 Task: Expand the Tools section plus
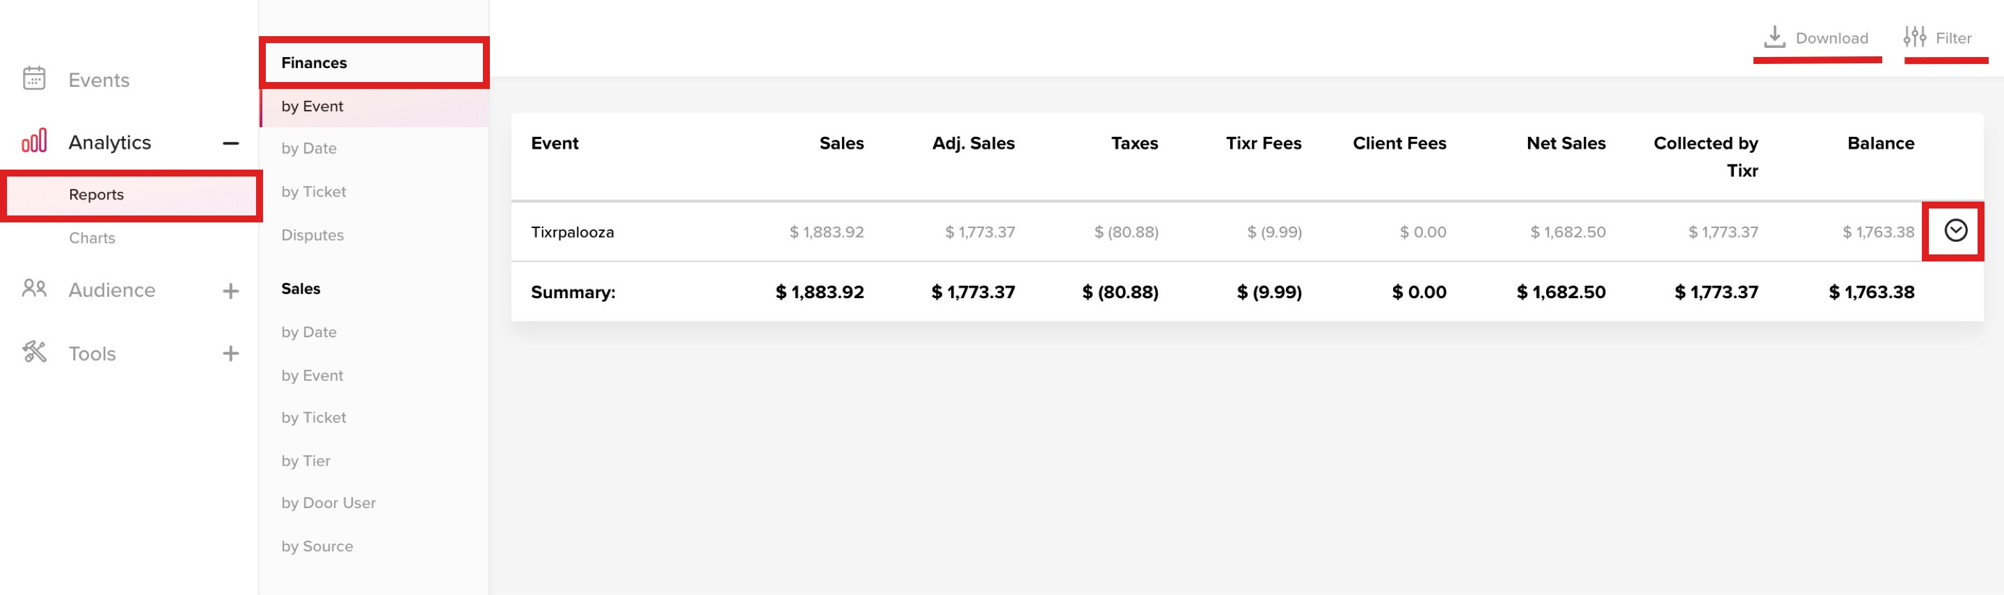(230, 353)
